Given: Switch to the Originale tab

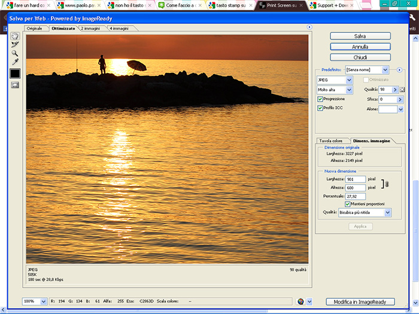Looking at the screenshot, I should 35,28.
